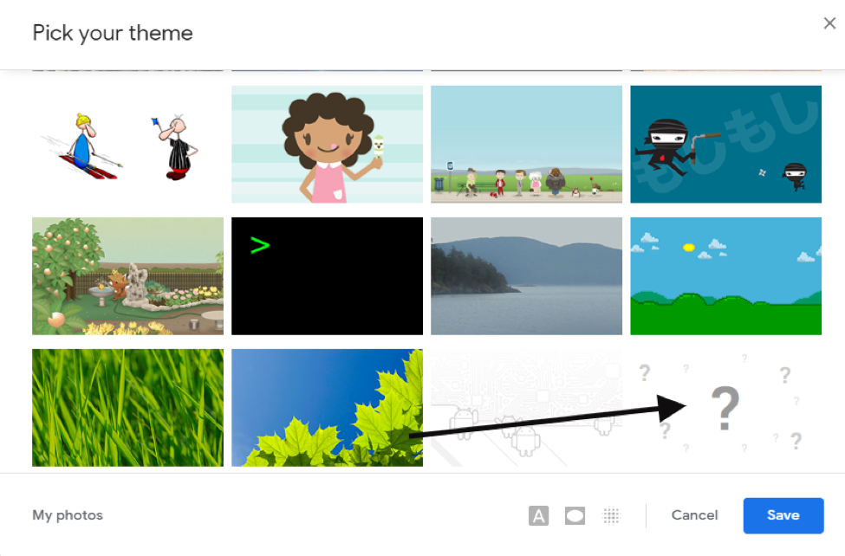Open the text background option icon

(538, 515)
